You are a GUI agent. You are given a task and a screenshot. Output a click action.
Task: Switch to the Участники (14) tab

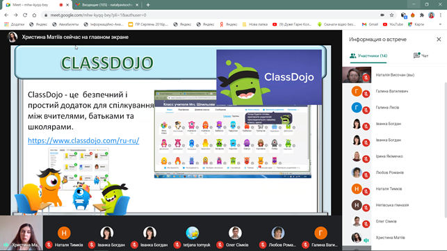point(368,56)
